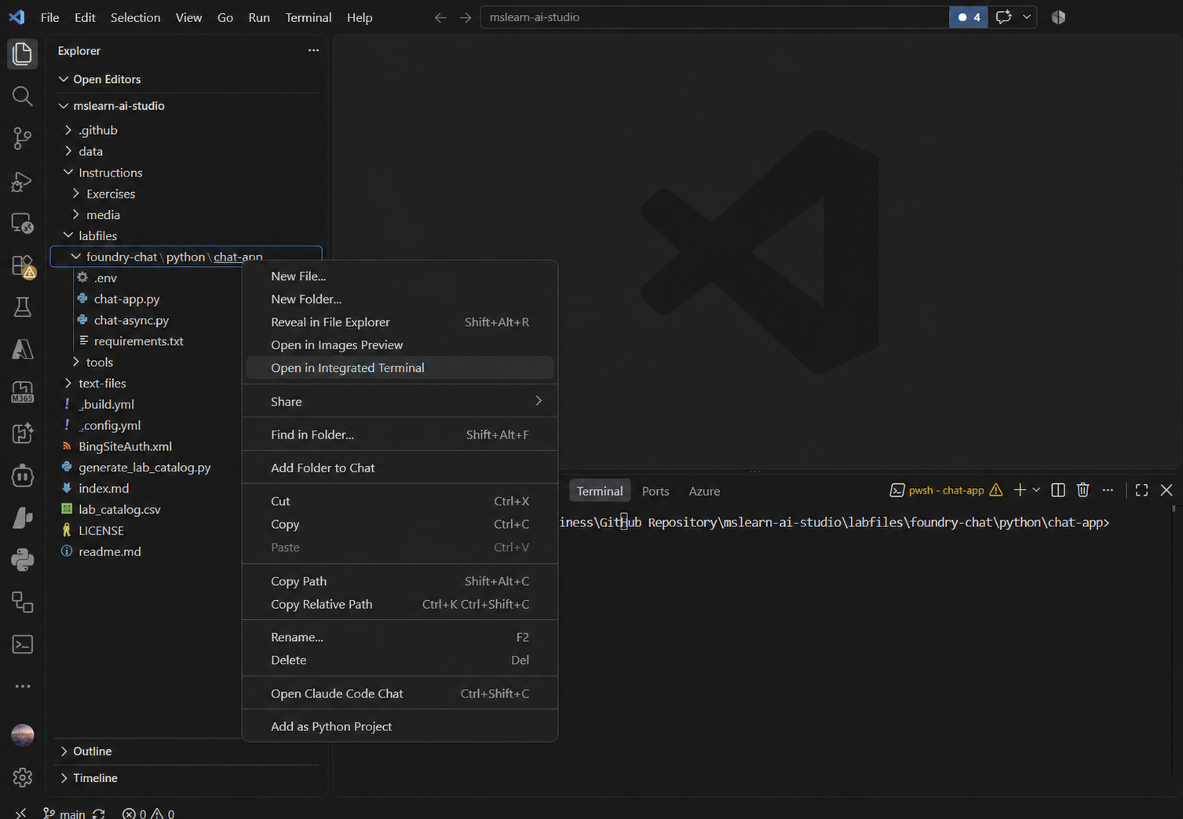Choose Open Claude Code Chat
The width and height of the screenshot is (1183, 819).
[x=400, y=693]
